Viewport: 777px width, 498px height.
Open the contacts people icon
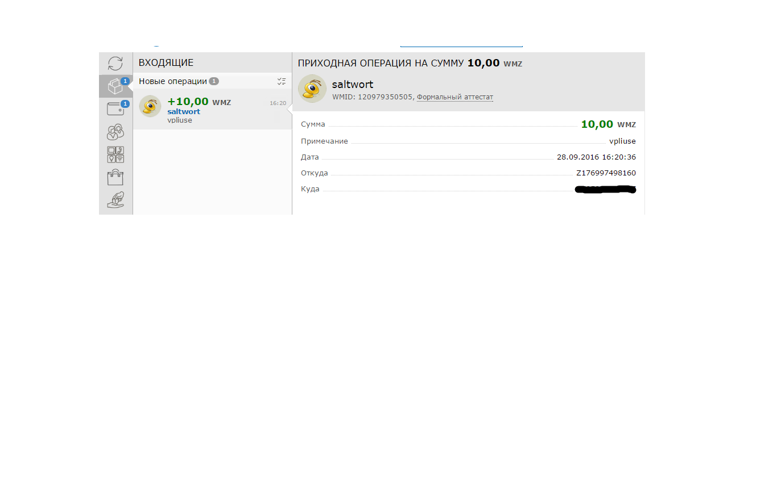(115, 132)
